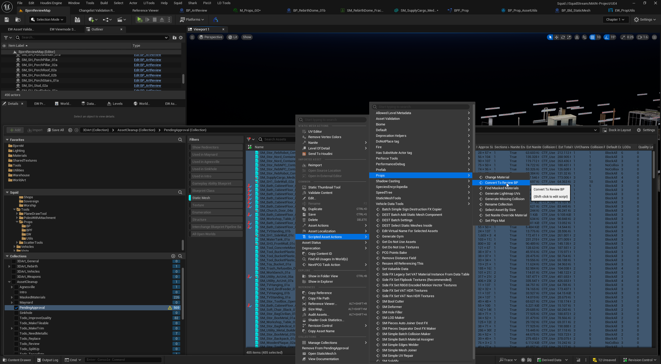The image size is (661, 364).
Task: Click the Save All button
Action: 56,130
